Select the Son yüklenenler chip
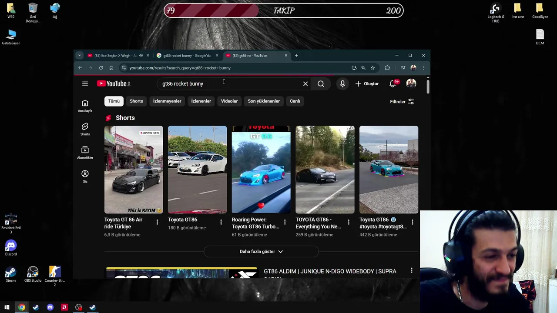The image size is (557, 313). (x=264, y=101)
